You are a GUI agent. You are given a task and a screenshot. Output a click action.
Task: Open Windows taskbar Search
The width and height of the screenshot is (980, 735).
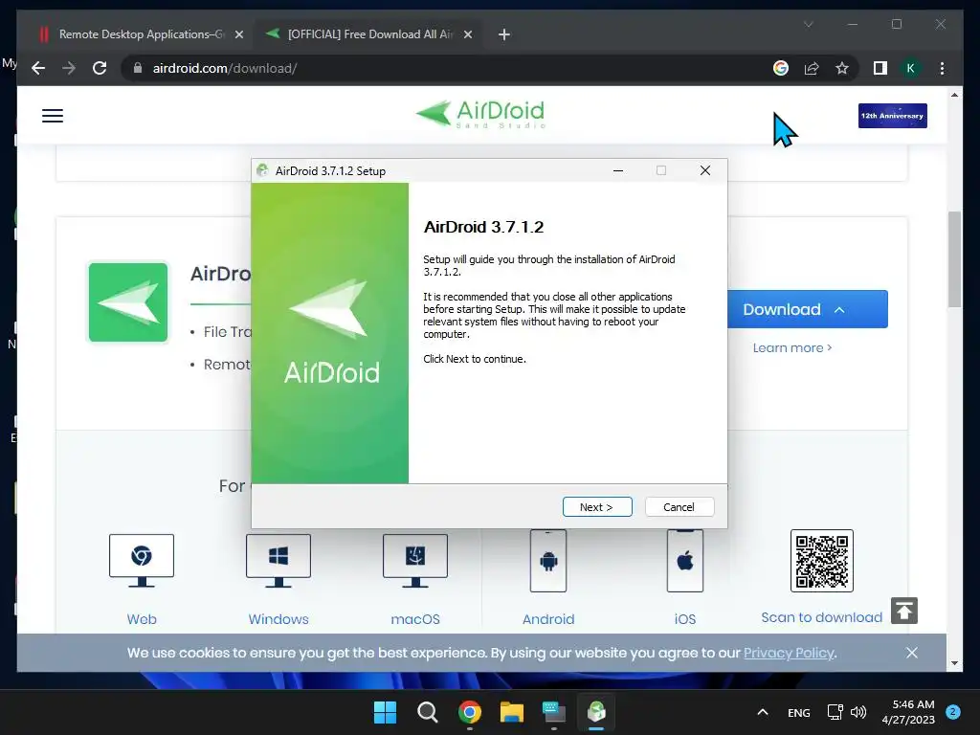click(x=428, y=712)
